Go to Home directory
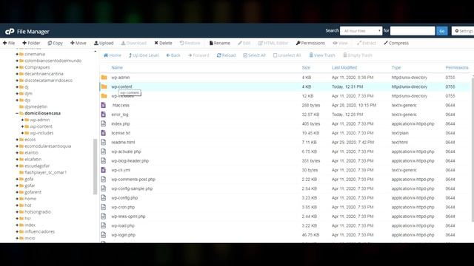474x266 pixels. (112, 55)
